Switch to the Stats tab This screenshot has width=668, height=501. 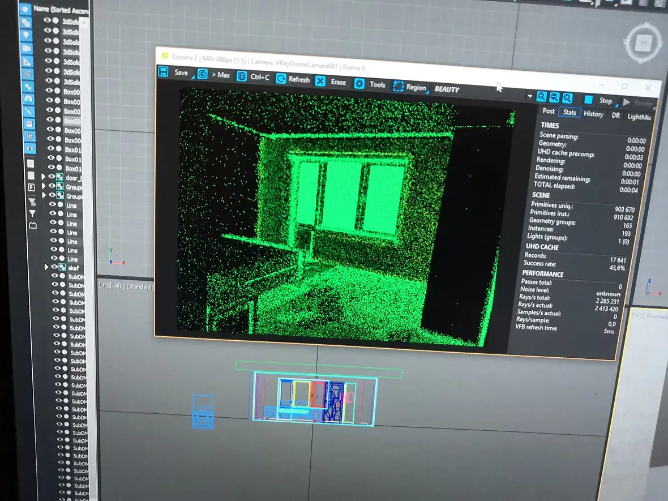pyautogui.click(x=569, y=112)
